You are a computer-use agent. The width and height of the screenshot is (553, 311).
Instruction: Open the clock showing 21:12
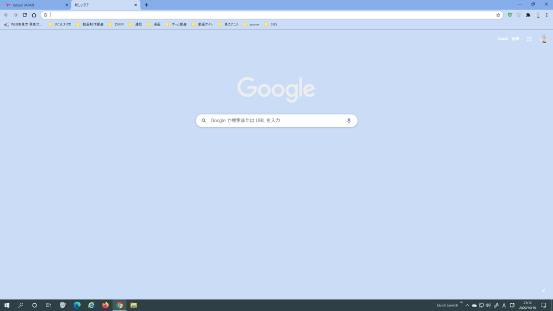pos(528,305)
